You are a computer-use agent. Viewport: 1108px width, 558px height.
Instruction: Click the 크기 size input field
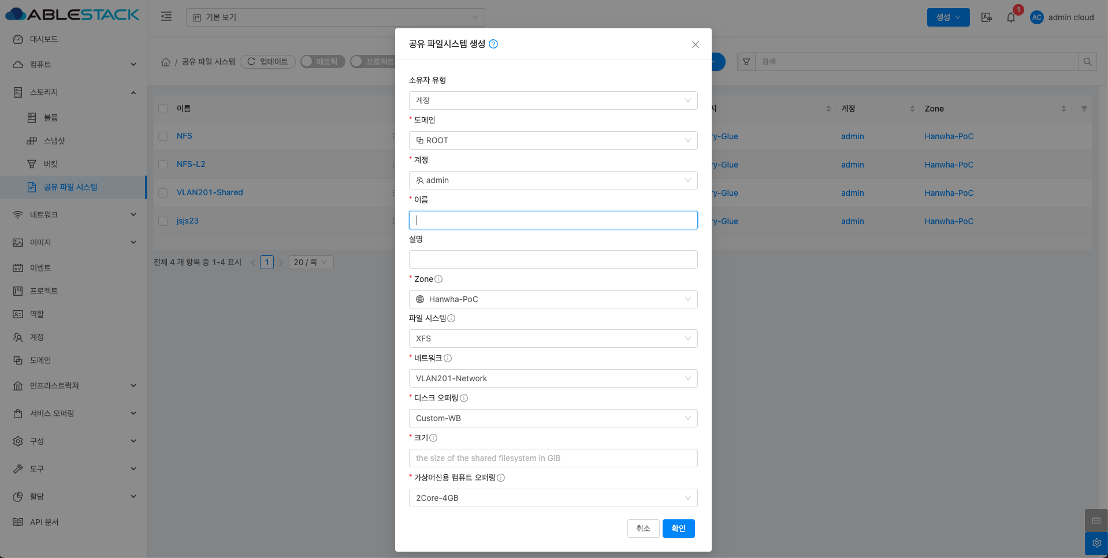553,458
